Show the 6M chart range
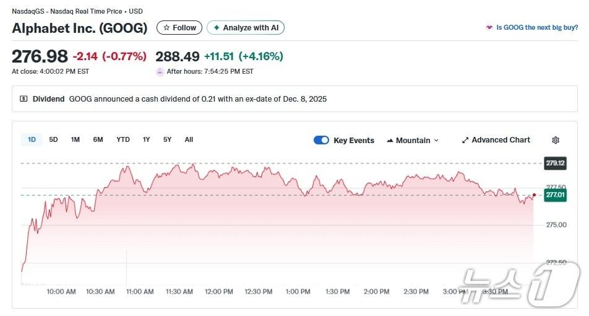The image size is (589, 316). point(98,139)
